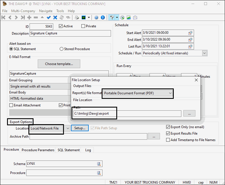Click the Path field in File Location Setup
The image size is (225, 185).
point(127,113)
